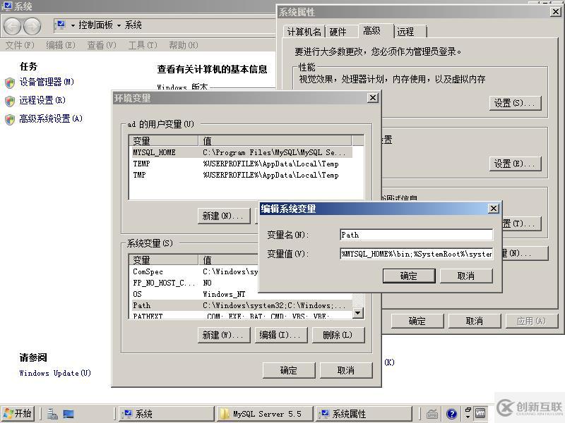Click the keyboard icon in the system tray
Viewport: 565px width, 423px height.
pos(432,415)
